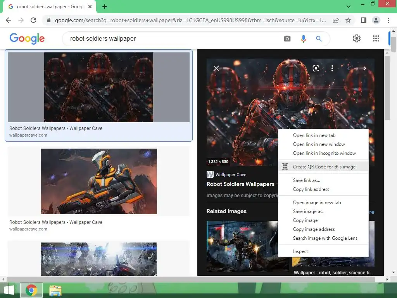
Task: Click the page's horizontal scrollbar
Action: point(191,279)
